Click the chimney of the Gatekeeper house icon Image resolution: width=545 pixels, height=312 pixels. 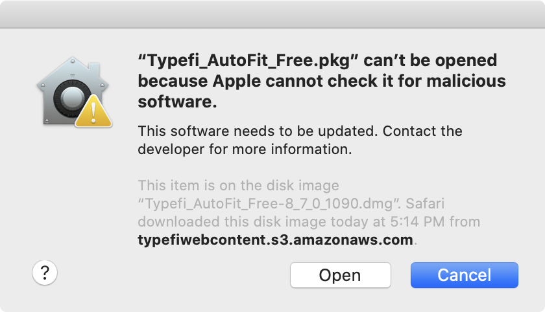94,70
